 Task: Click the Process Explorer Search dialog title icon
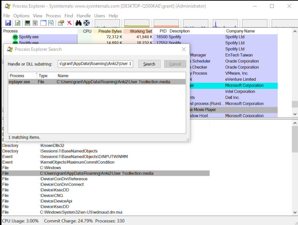tap(10, 49)
